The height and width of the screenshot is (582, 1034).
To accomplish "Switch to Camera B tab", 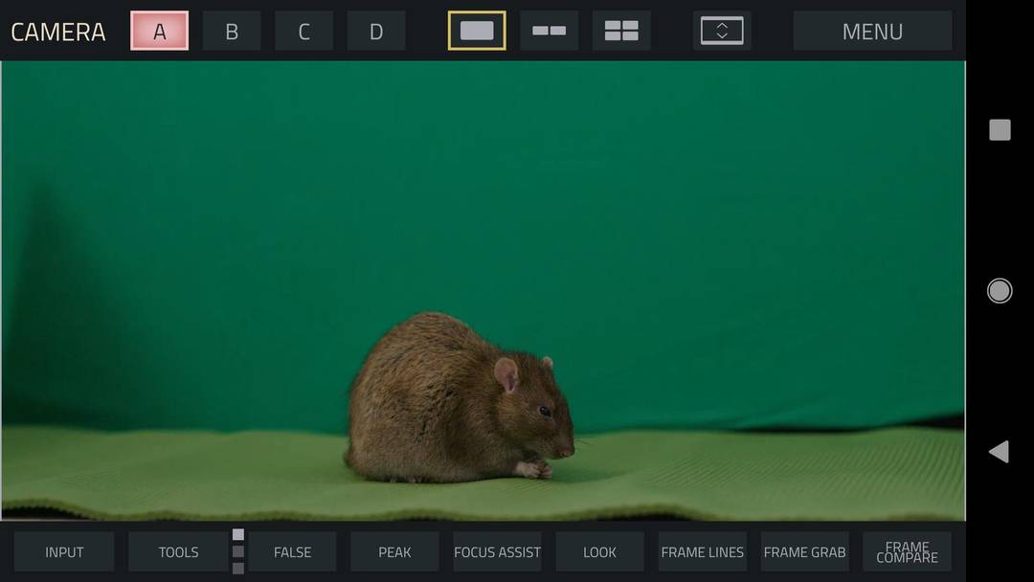I will point(232,30).
